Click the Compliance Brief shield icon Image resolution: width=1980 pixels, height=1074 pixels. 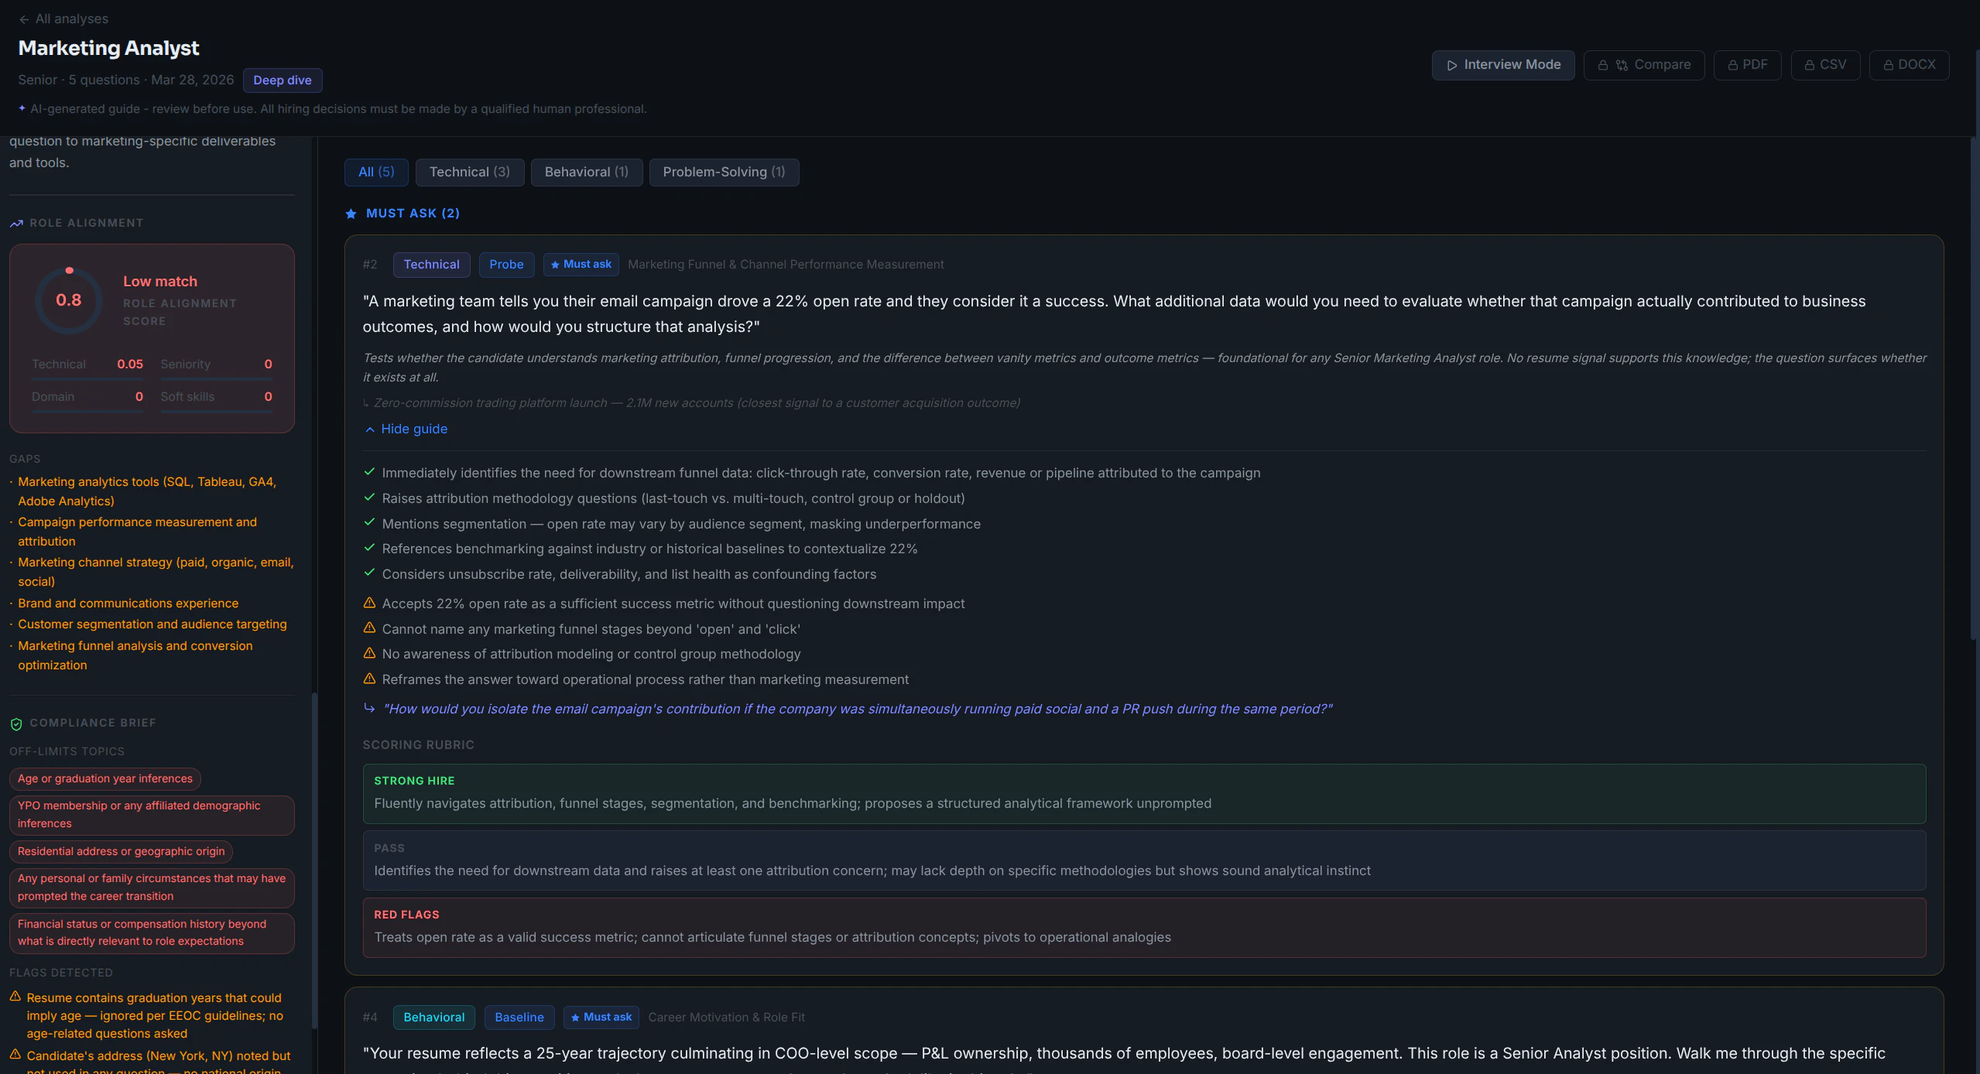(16, 723)
